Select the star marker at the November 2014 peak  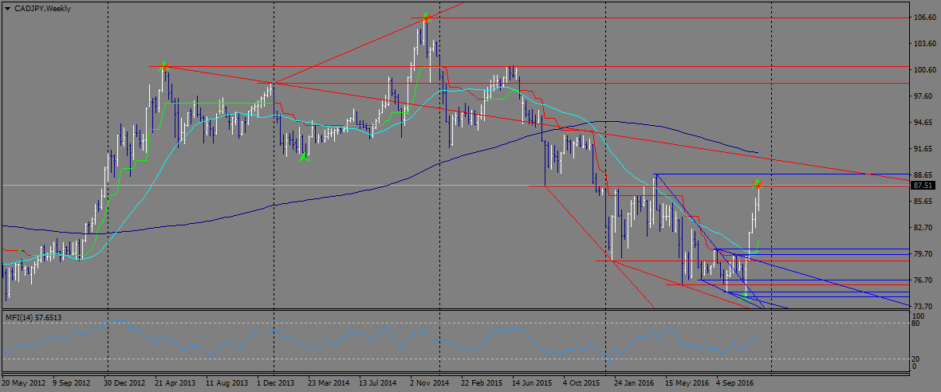[426, 16]
